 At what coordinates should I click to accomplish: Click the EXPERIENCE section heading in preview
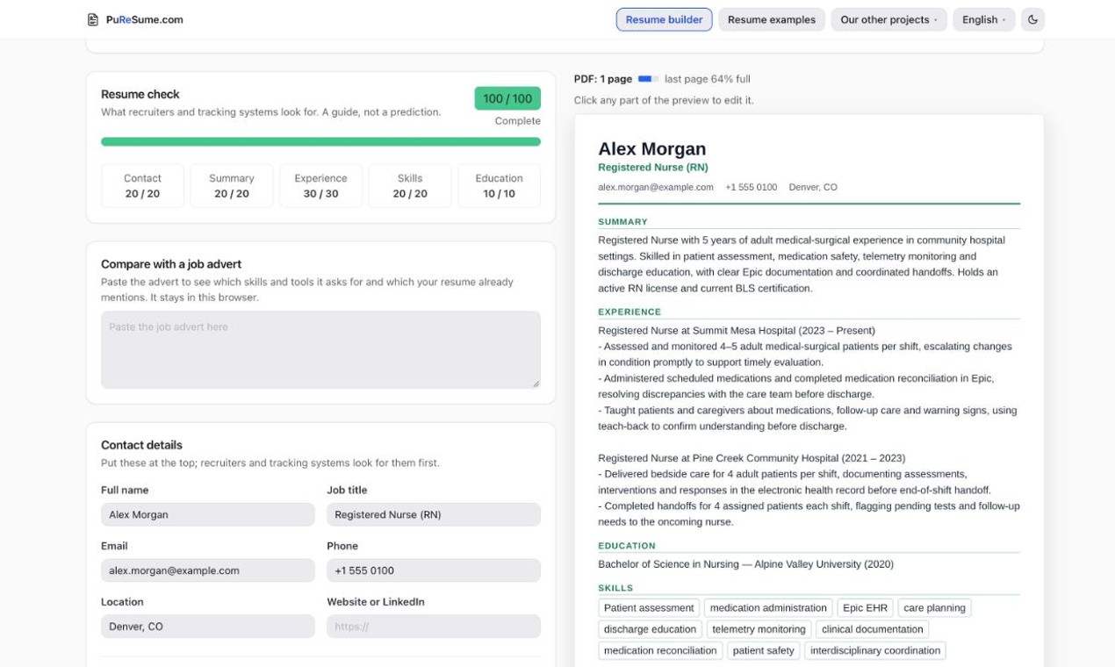[629, 312]
